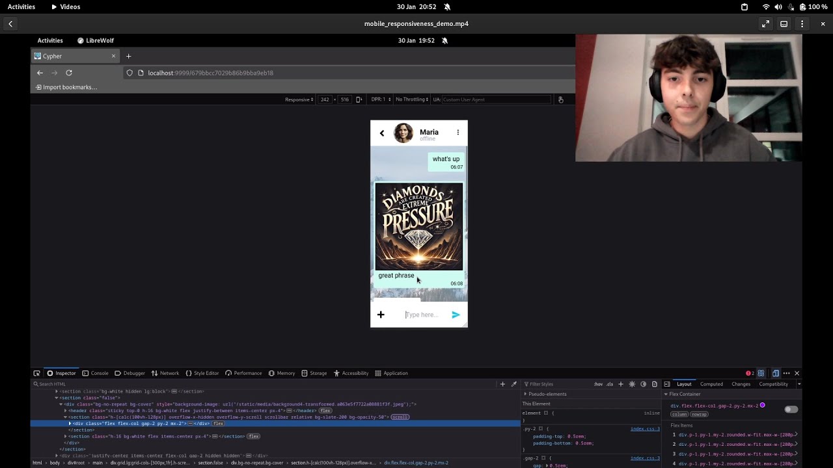Click the error count badge in devtools
The height and width of the screenshot is (468, 833).
pyautogui.click(x=750, y=373)
